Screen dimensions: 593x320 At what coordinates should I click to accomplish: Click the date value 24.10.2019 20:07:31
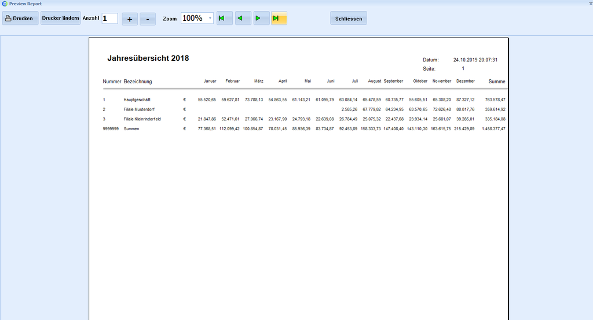pyautogui.click(x=475, y=60)
